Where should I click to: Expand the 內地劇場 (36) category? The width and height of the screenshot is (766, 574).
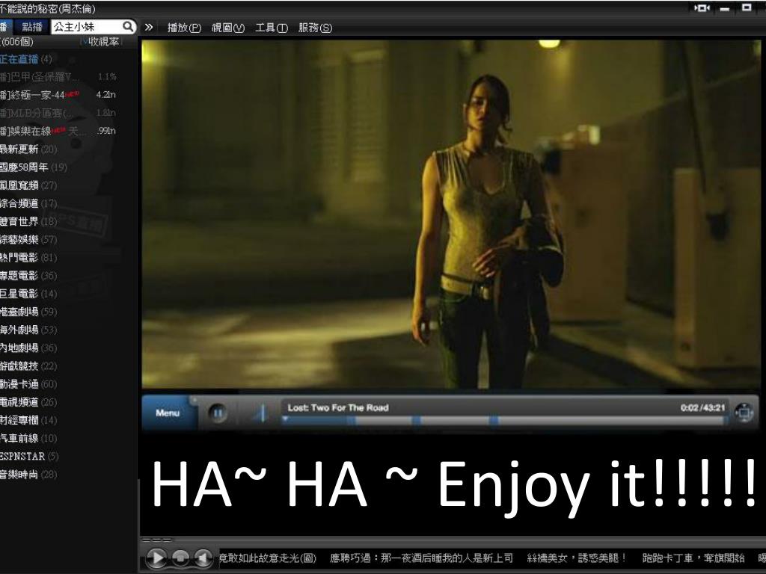pos(28,348)
